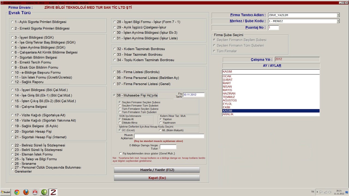The height and width of the screenshot is (196, 349).
Task: Select HAZİRAN in the month list
Action: click(271, 94)
